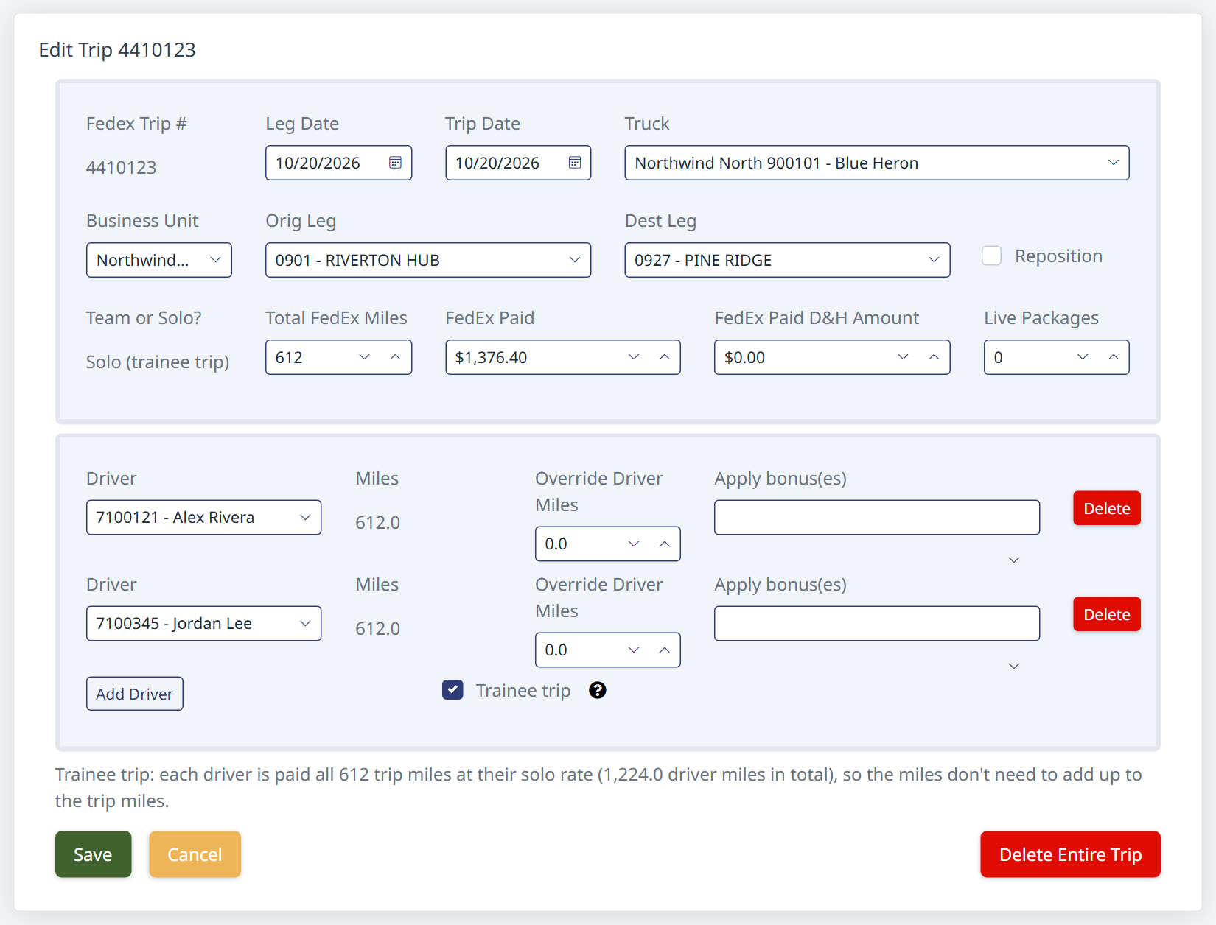Open the Leg Date calendar picker icon

395,163
